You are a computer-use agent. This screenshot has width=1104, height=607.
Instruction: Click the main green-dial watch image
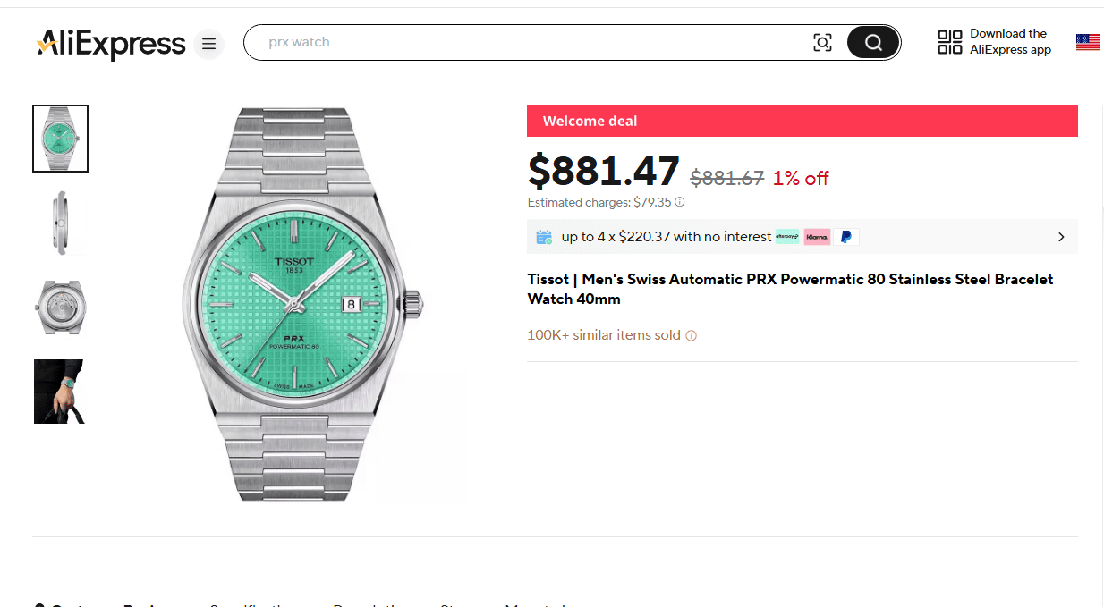[x=304, y=304]
